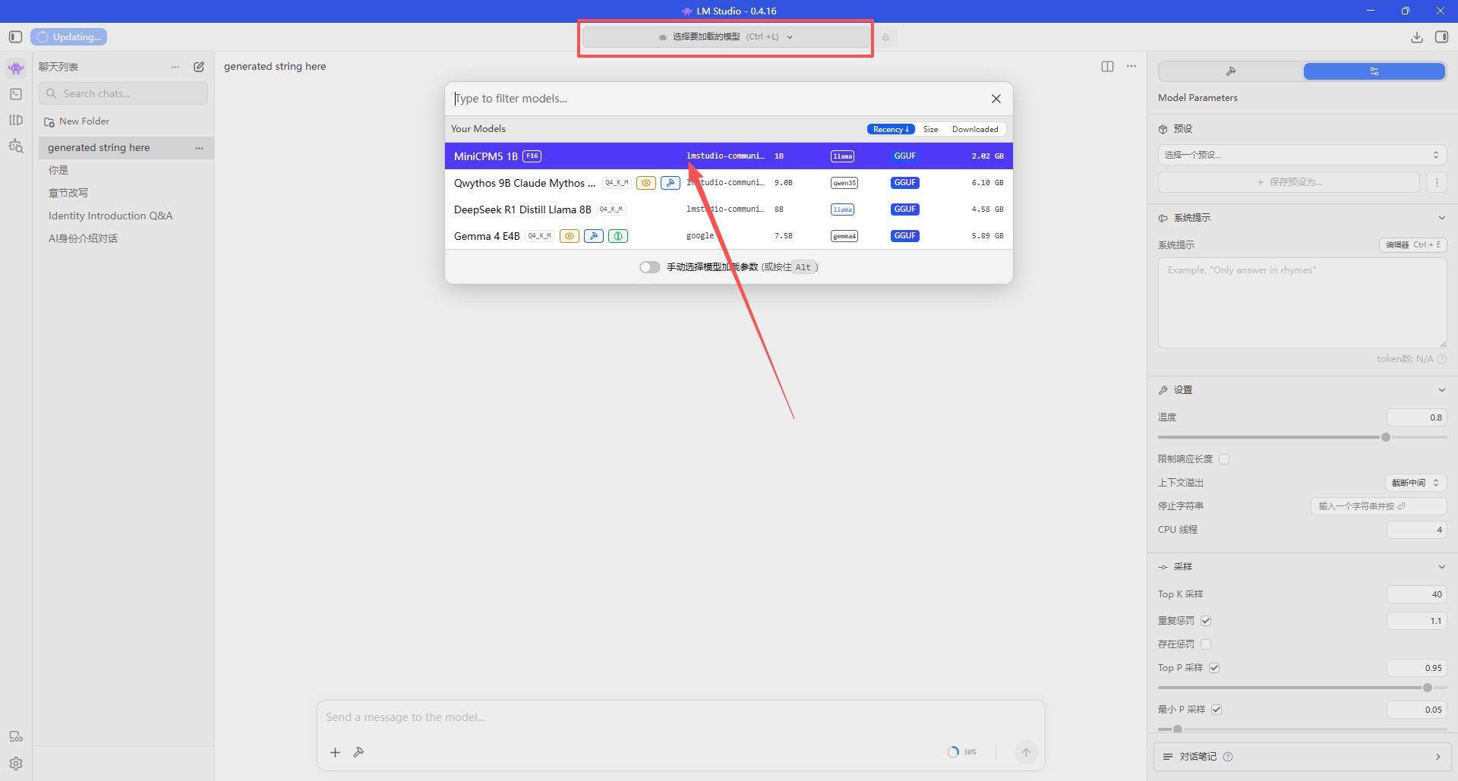Enable the 限制响应长度 checkbox
This screenshot has height=781, width=1458.
(1224, 459)
